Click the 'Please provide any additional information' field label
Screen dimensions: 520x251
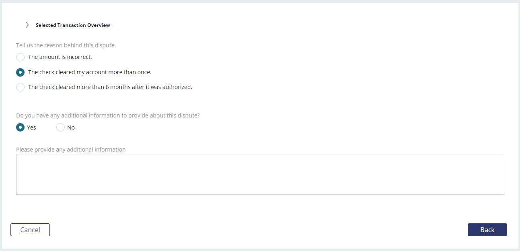tap(71, 150)
